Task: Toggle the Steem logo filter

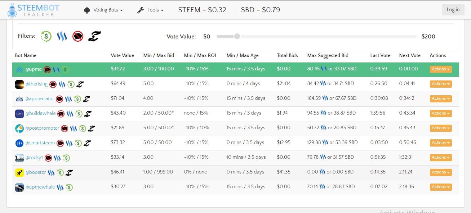Action: point(62,36)
